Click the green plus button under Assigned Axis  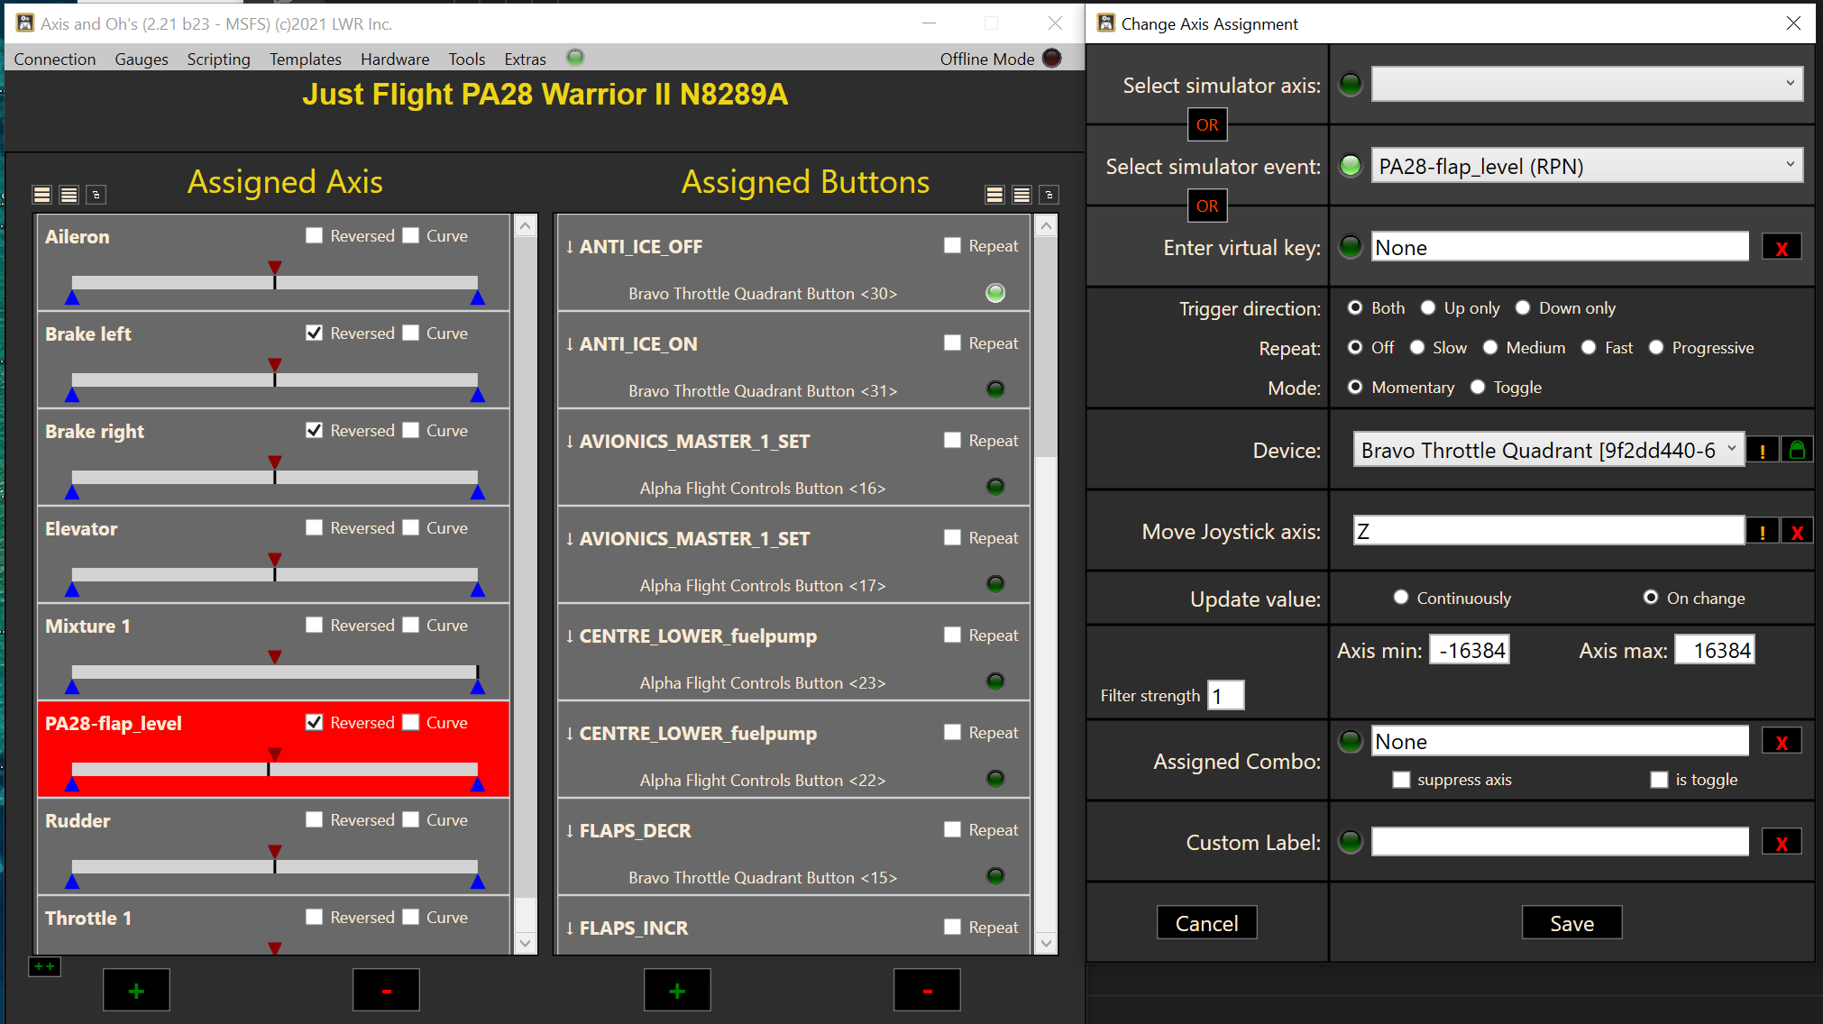tap(136, 991)
